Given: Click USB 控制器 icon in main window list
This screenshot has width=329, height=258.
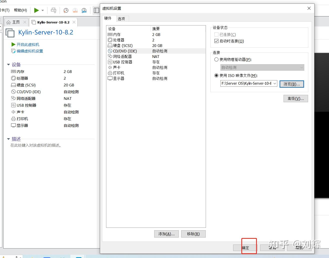Looking at the screenshot, I should pyautogui.click(x=13, y=105).
